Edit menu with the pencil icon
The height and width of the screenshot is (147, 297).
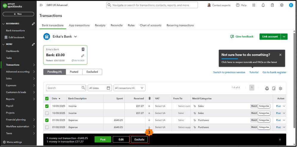(33, 44)
